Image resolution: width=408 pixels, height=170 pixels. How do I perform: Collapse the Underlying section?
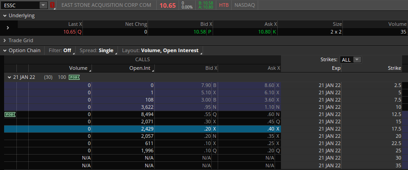click(x=5, y=15)
